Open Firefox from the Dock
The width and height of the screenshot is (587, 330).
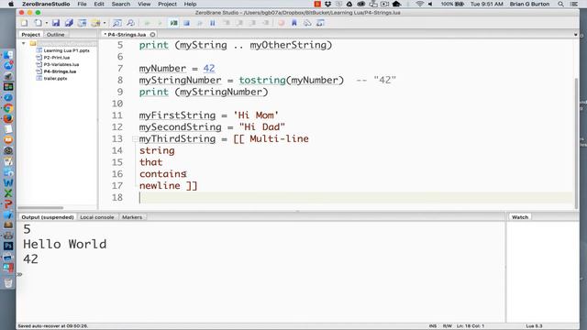[x=8, y=118]
